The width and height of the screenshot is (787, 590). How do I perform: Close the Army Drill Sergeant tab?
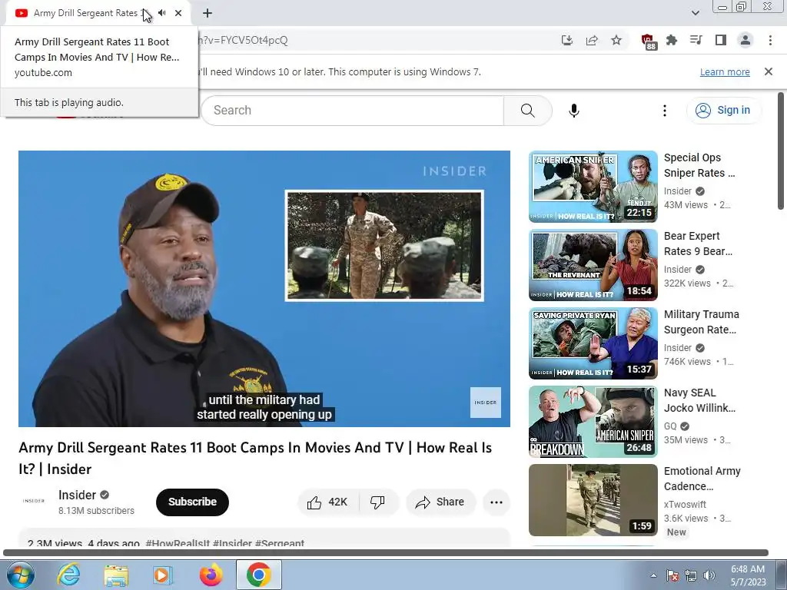pyautogui.click(x=178, y=13)
